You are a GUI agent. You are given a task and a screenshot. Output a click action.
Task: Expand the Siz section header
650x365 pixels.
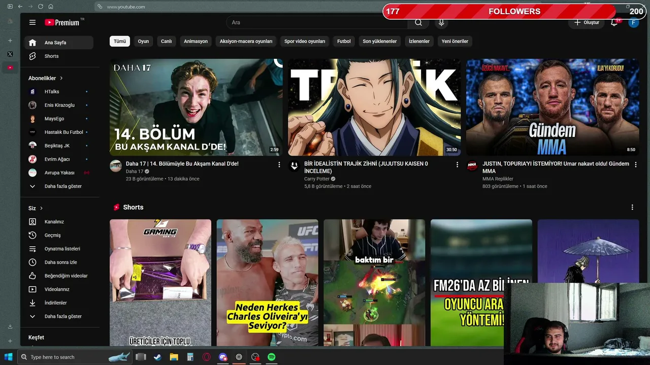coord(36,208)
